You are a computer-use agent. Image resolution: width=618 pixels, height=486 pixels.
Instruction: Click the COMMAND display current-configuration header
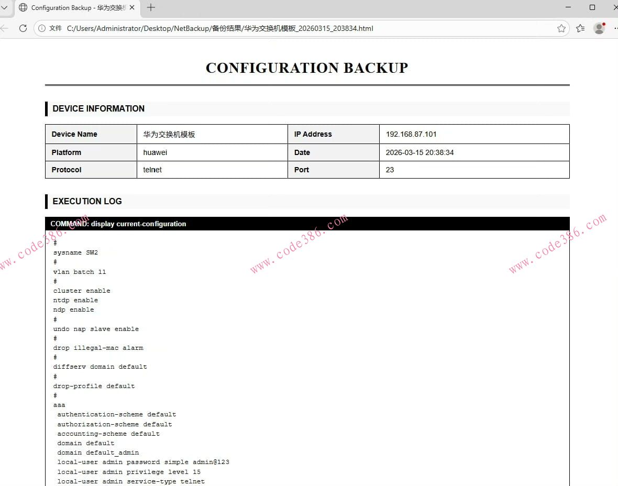click(118, 224)
